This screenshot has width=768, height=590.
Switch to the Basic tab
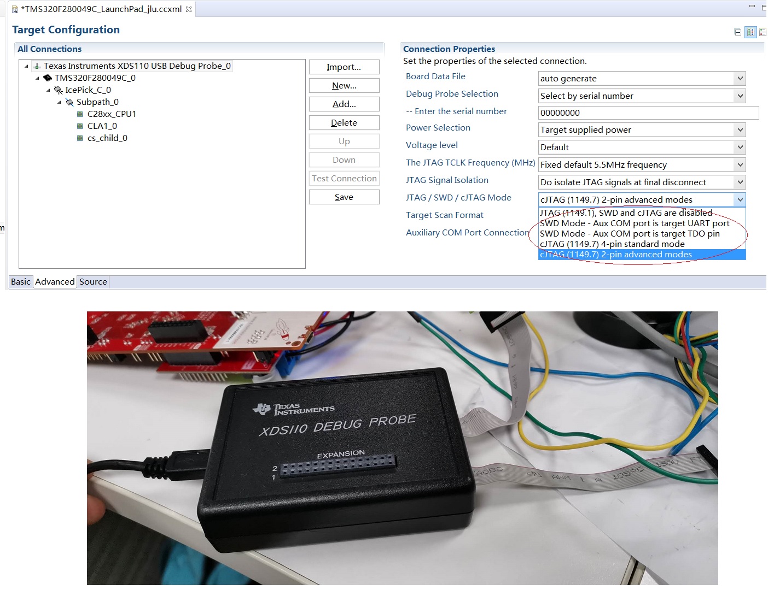(21, 282)
